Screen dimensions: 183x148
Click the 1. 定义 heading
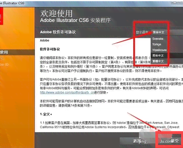tap(46, 114)
